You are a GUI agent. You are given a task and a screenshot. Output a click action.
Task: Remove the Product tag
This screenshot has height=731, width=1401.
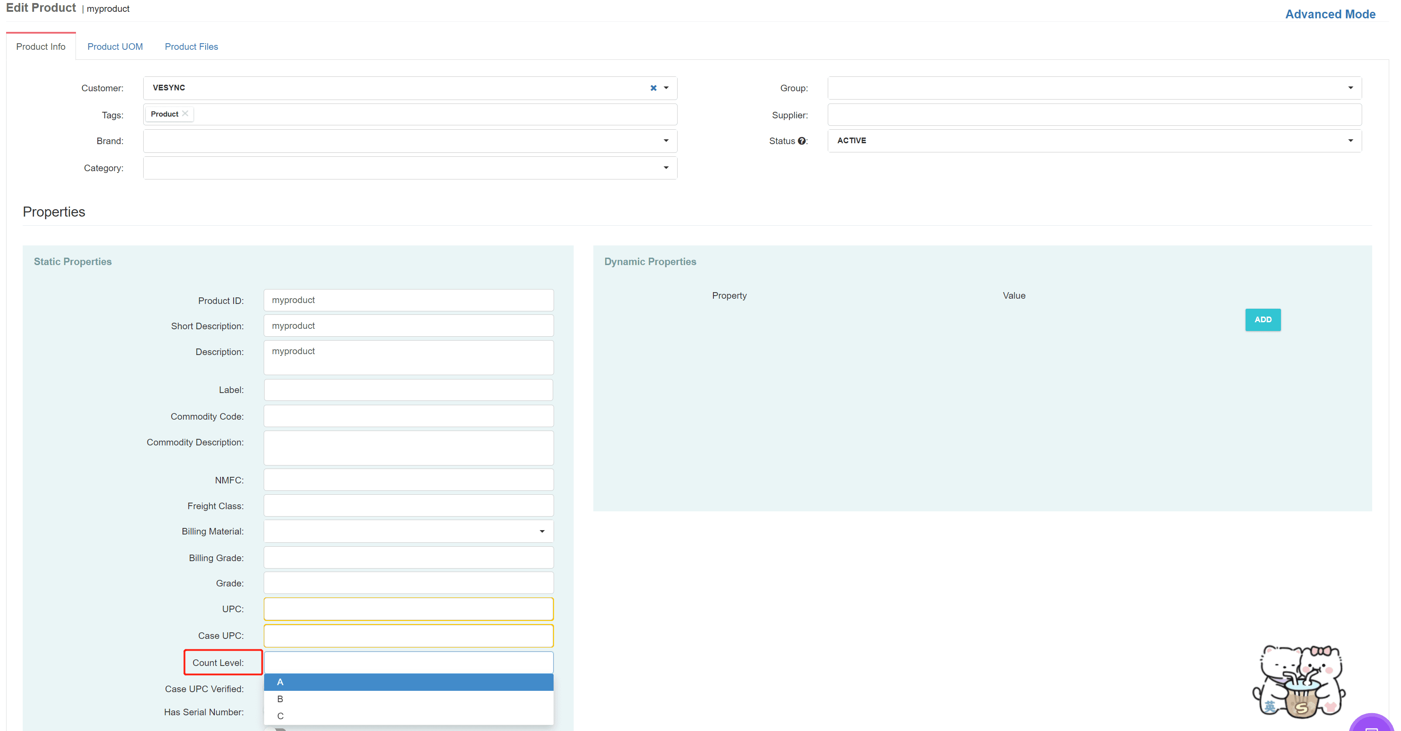pyautogui.click(x=185, y=114)
